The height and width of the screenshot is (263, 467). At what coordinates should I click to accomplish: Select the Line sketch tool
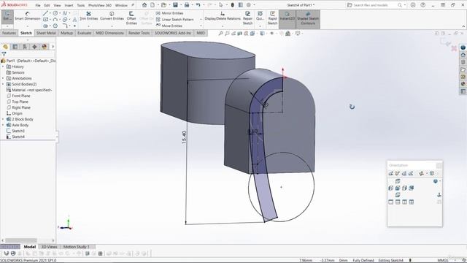click(x=45, y=13)
